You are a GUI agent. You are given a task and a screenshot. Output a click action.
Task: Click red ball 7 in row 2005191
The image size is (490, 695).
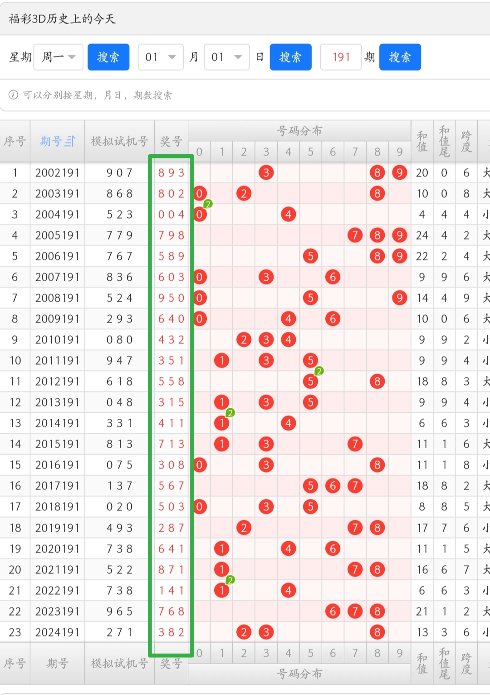tap(355, 235)
